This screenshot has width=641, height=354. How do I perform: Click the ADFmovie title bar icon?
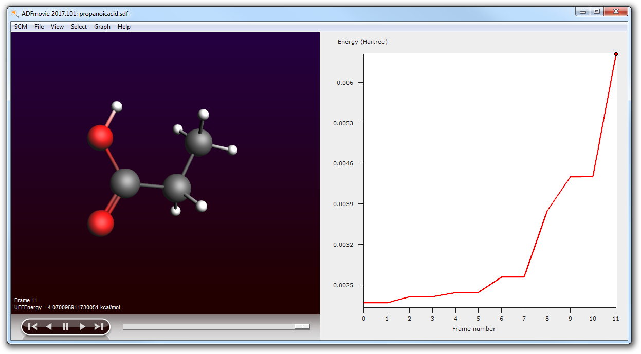coord(15,13)
